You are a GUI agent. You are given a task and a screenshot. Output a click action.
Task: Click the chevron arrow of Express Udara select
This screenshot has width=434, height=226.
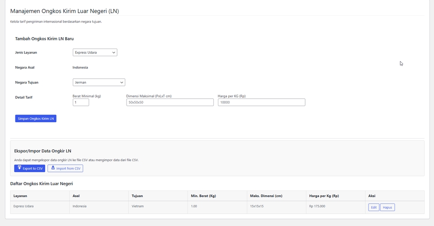click(113, 53)
